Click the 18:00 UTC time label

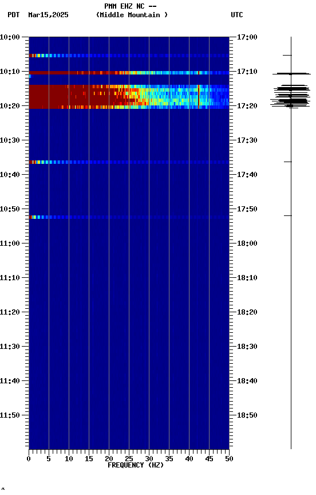(247, 243)
